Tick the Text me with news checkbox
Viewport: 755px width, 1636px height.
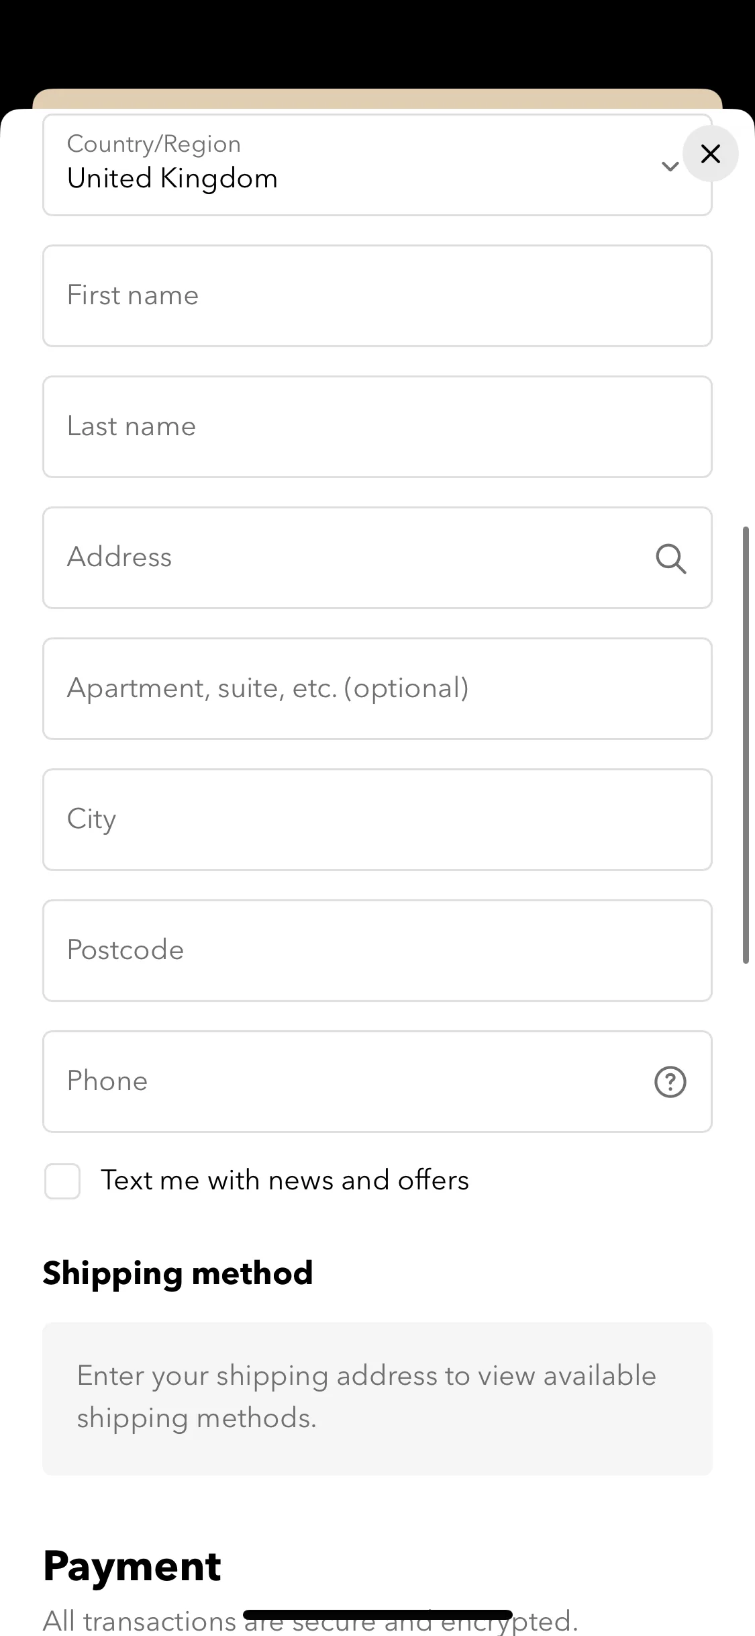[x=62, y=1181]
